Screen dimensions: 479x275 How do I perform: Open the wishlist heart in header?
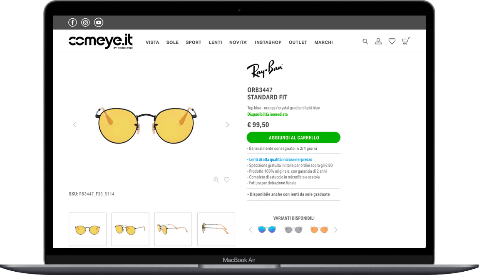pos(392,41)
